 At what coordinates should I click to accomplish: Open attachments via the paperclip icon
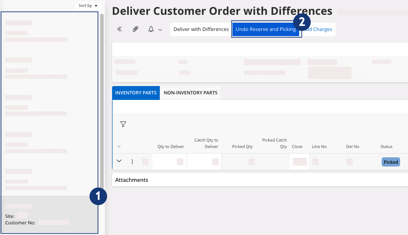point(135,29)
